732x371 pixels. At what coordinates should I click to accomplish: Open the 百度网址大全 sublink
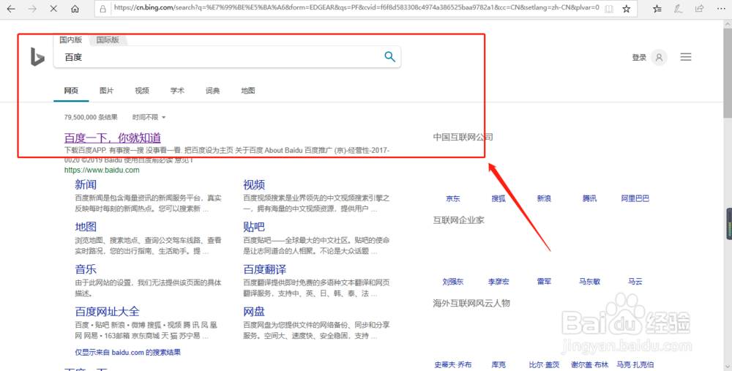[x=107, y=311]
